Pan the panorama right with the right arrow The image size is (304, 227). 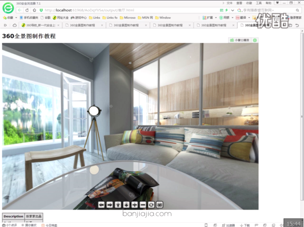coord(110,205)
